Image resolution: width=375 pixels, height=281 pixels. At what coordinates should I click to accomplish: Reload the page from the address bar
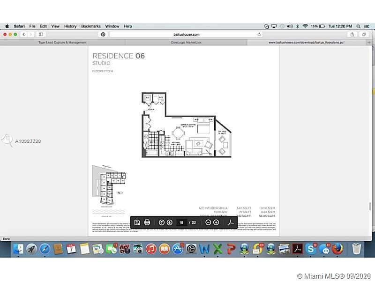pos(259,34)
